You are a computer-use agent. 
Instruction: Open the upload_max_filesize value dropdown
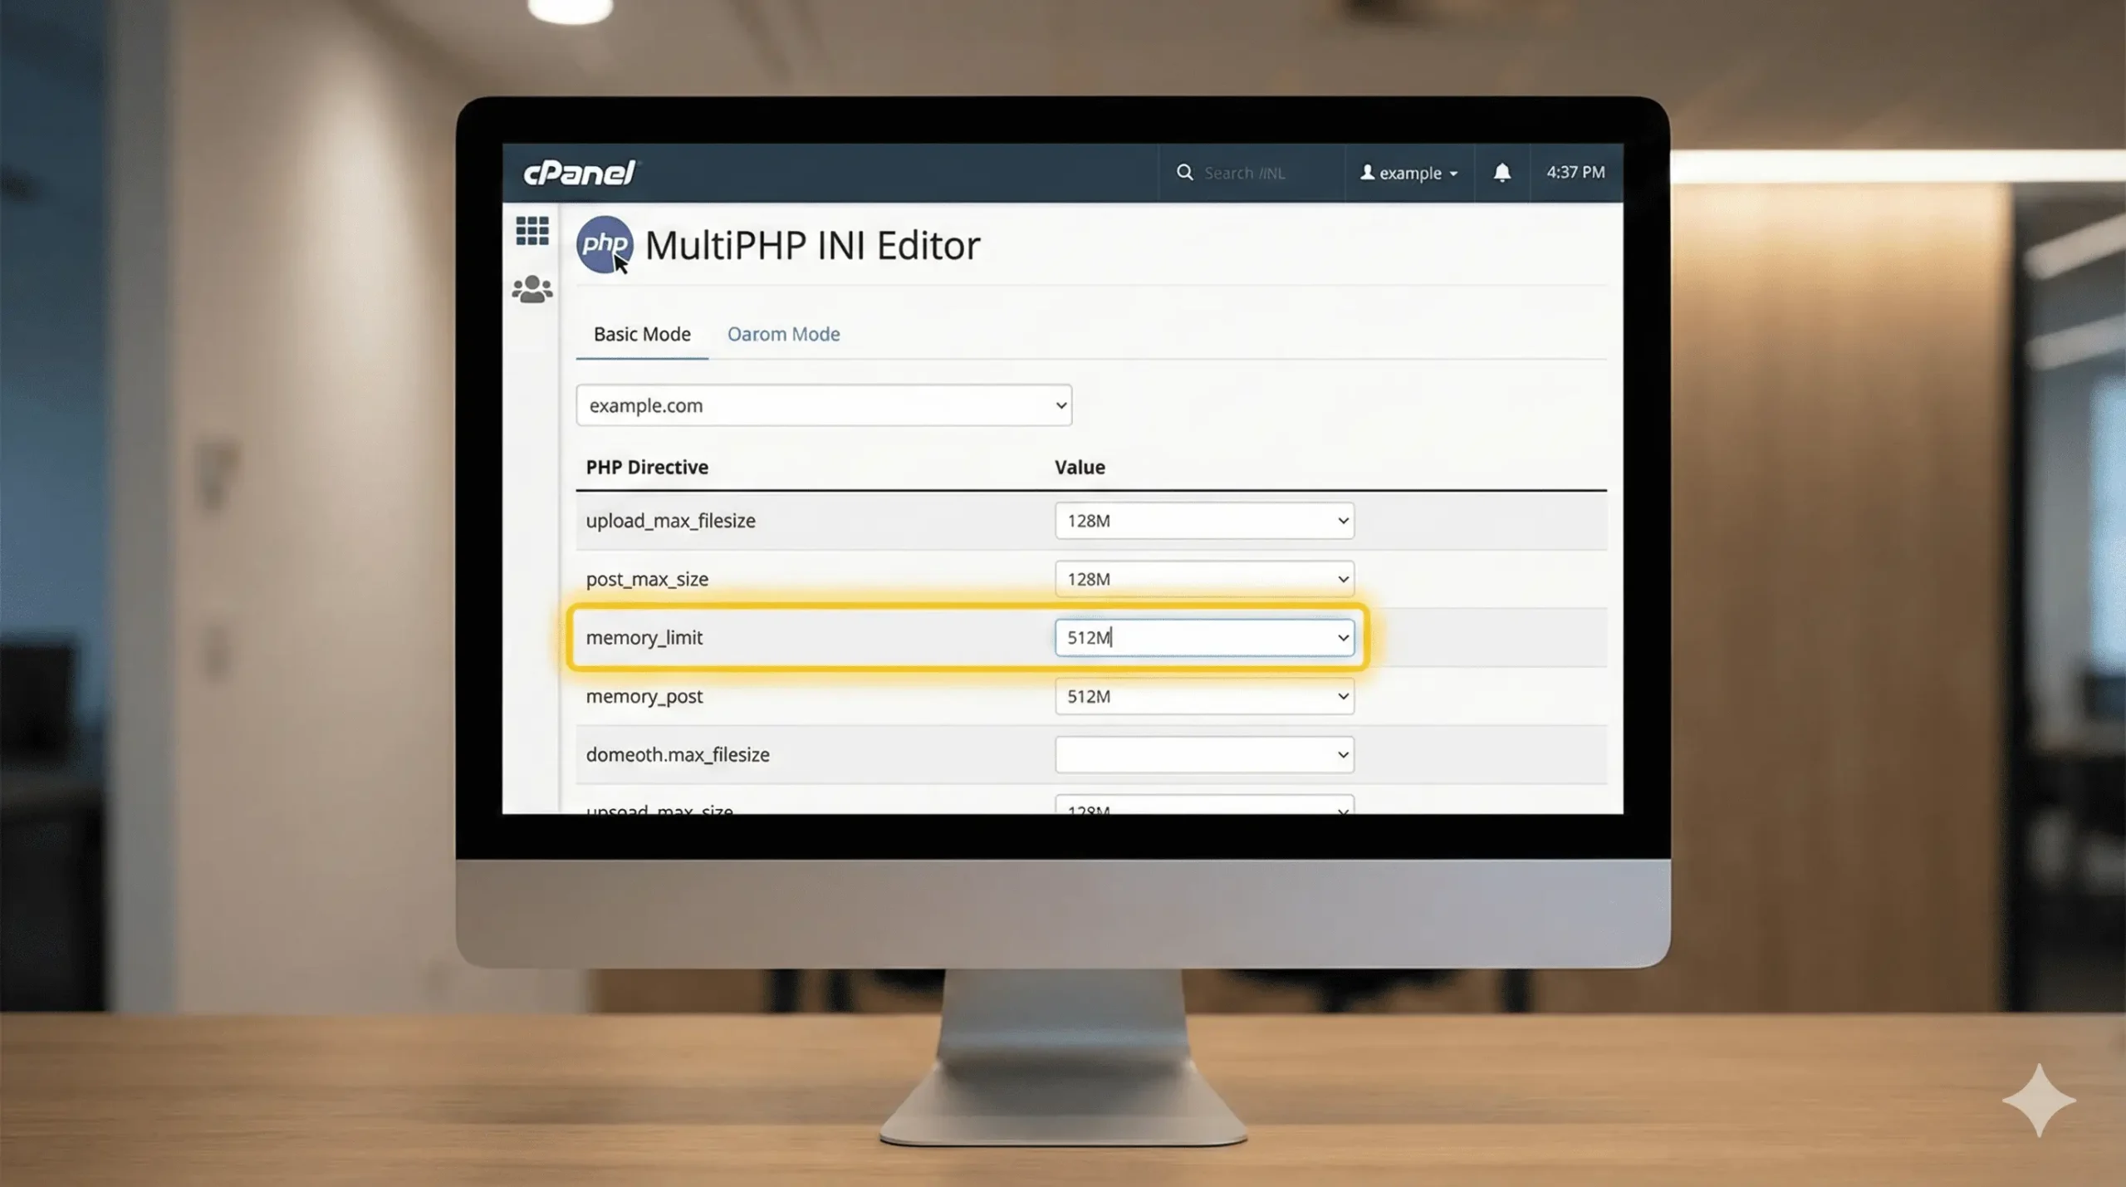pyautogui.click(x=1204, y=521)
